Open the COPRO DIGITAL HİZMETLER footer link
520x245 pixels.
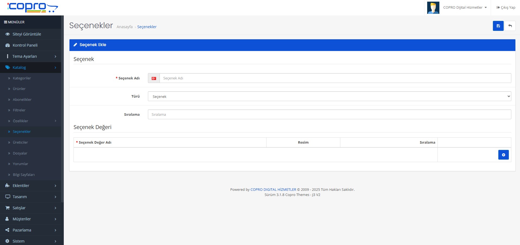273,190
